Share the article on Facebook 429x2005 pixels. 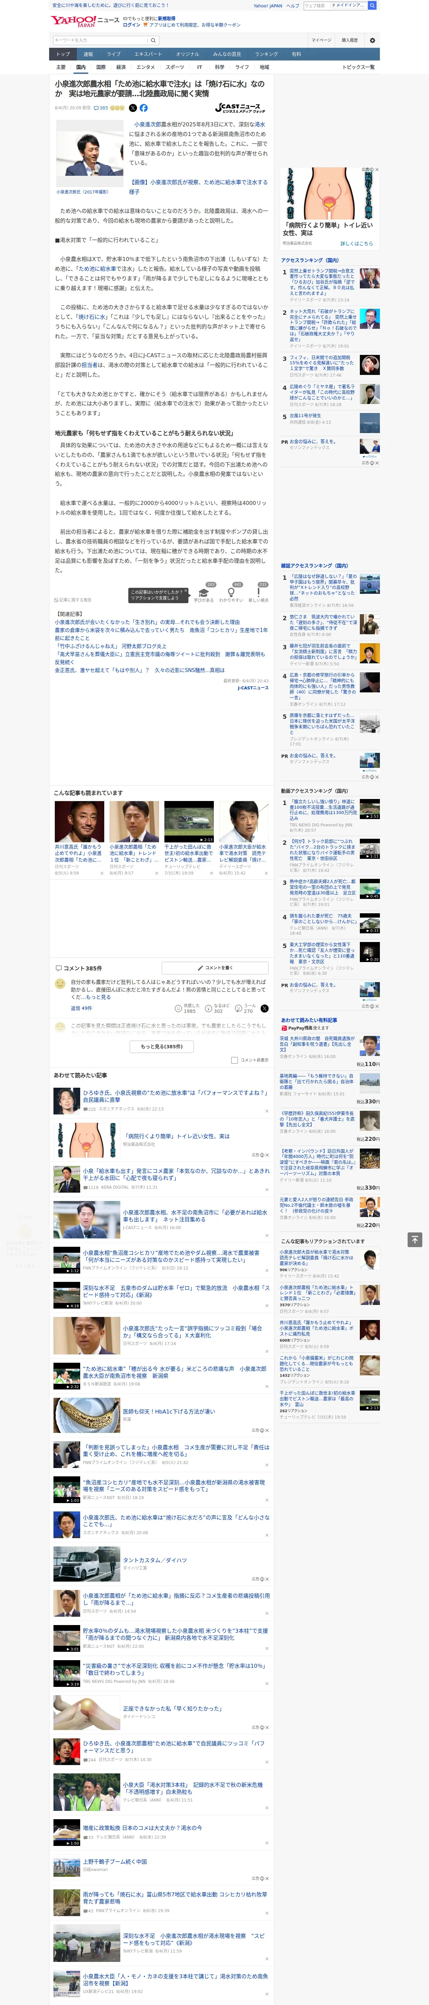(143, 108)
